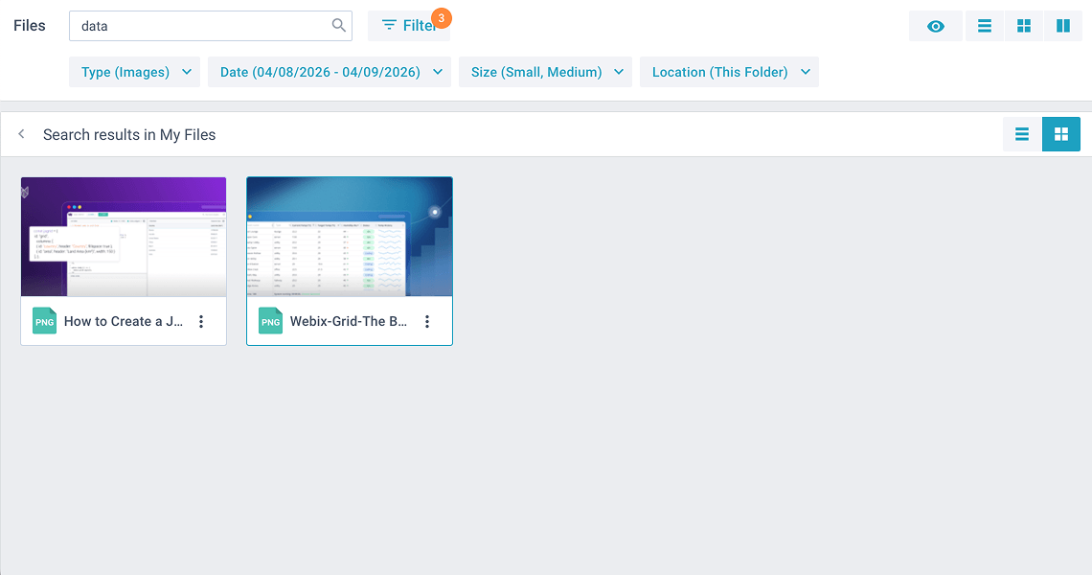Select the Webix-Grid image thumbnail
1092x575 pixels.
click(x=350, y=237)
